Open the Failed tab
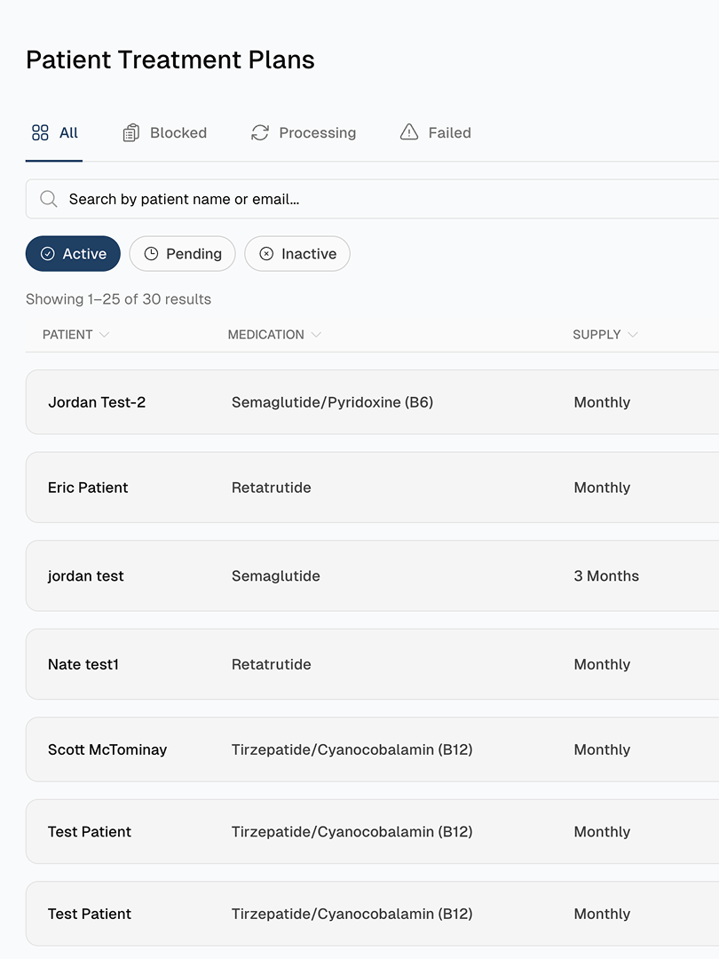The image size is (719, 959). (435, 132)
